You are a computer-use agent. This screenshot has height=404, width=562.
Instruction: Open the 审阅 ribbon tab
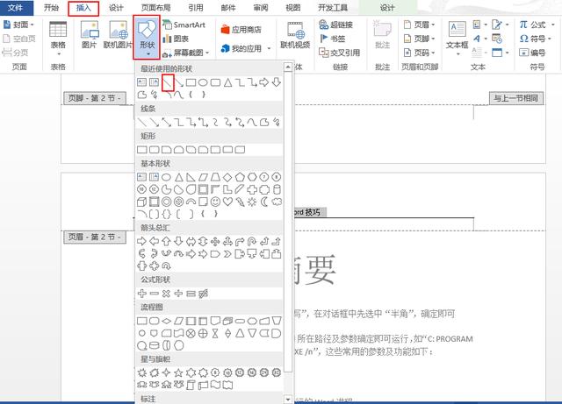(261, 8)
